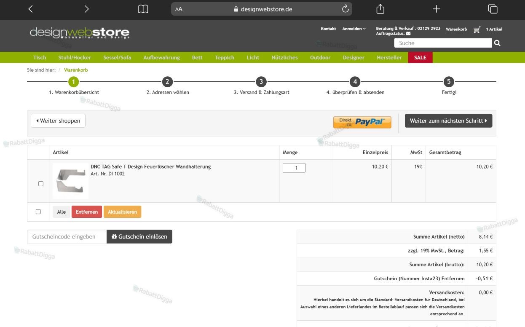Click the MwSt 19% cell
Viewport: 525px width, 327px height.
pos(418,166)
